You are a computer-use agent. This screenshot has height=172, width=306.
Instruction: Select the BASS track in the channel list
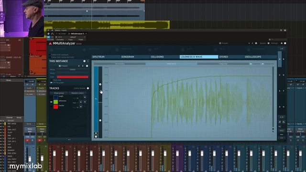(10, 156)
